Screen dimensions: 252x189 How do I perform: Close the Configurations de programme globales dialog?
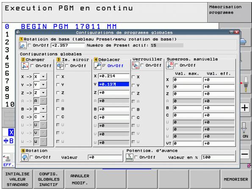[237, 32]
